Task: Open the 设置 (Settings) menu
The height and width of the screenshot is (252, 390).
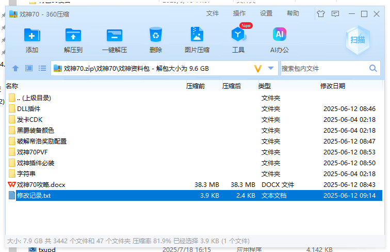Action: [x=266, y=13]
